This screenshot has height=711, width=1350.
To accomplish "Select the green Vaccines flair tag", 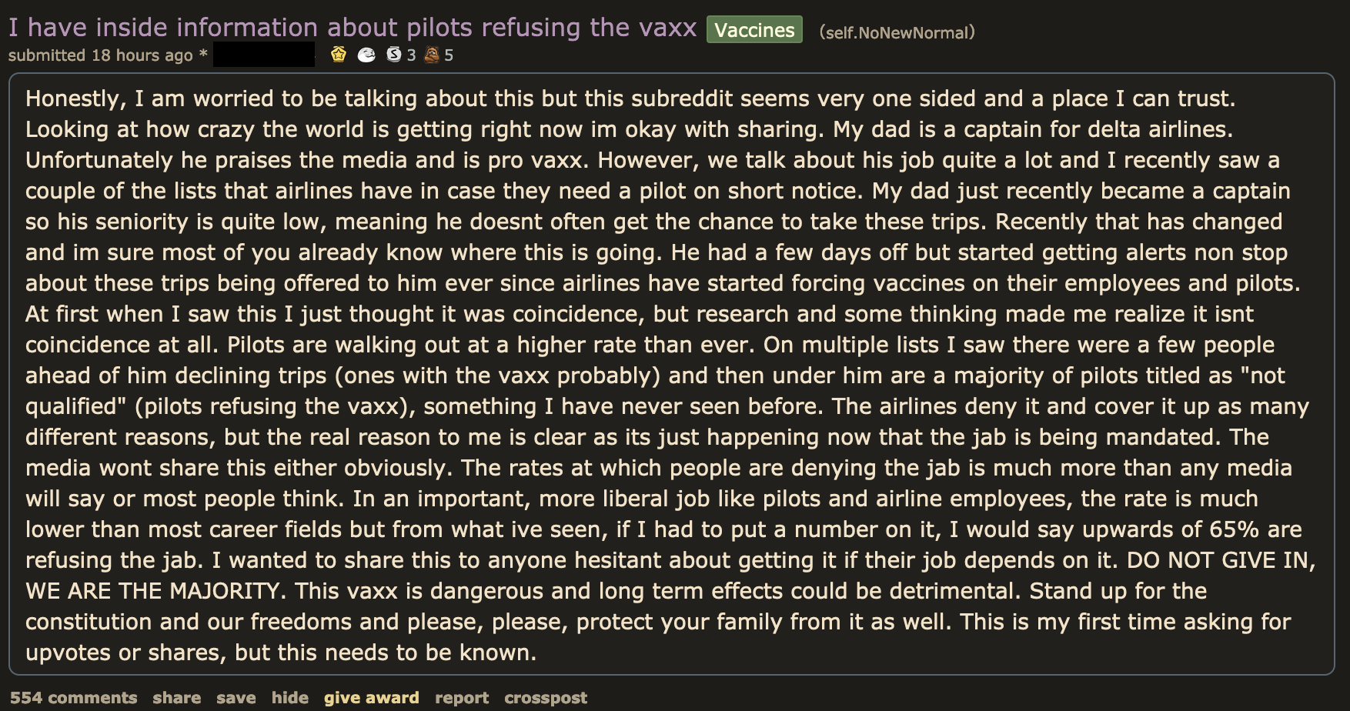I will pos(754,30).
